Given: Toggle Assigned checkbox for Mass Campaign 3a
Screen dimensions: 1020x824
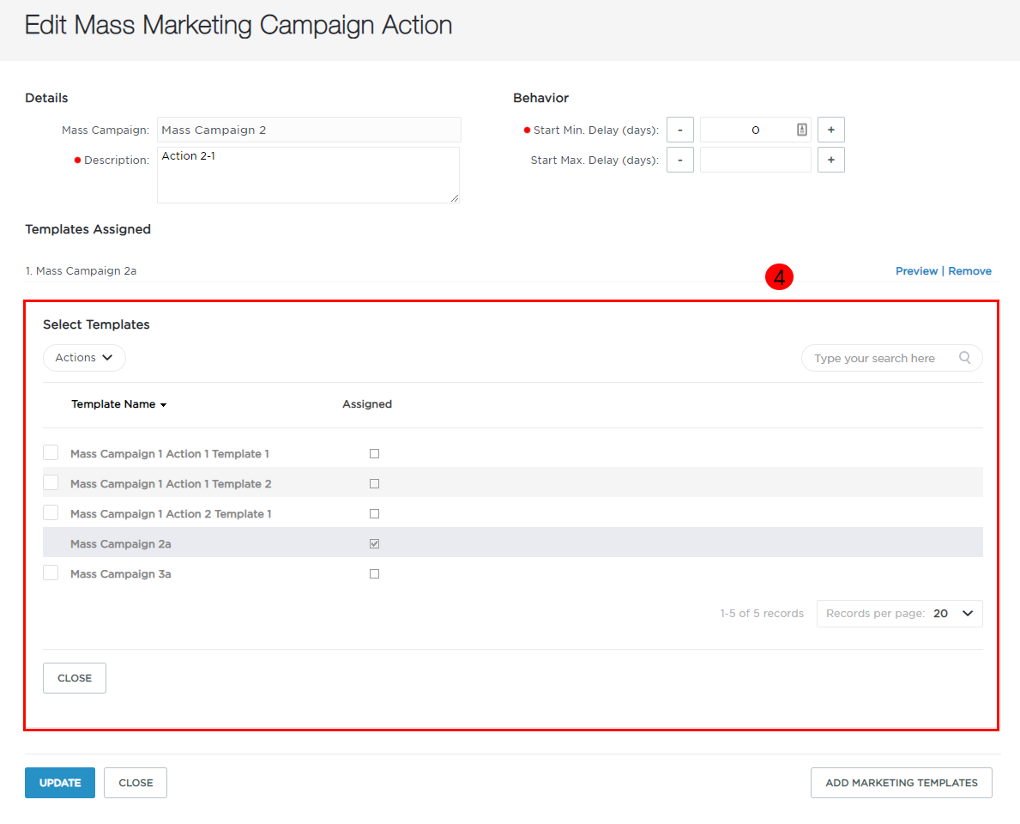Looking at the screenshot, I should [x=374, y=573].
